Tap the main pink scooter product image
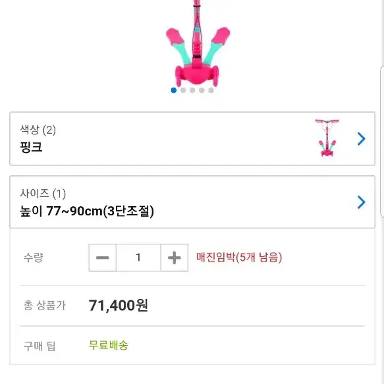 198,43
